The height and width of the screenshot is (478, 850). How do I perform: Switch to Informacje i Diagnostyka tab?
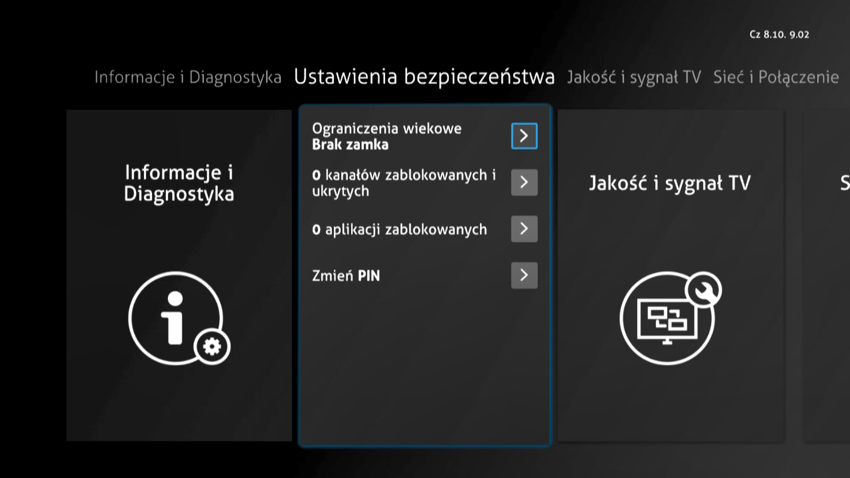pos(188,77)
